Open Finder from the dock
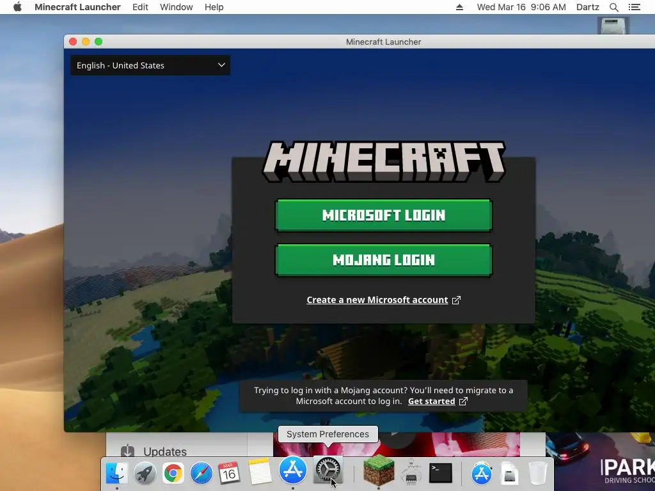Image resolution: width=655 pixels, height=491 pixels. click(116, 473)
